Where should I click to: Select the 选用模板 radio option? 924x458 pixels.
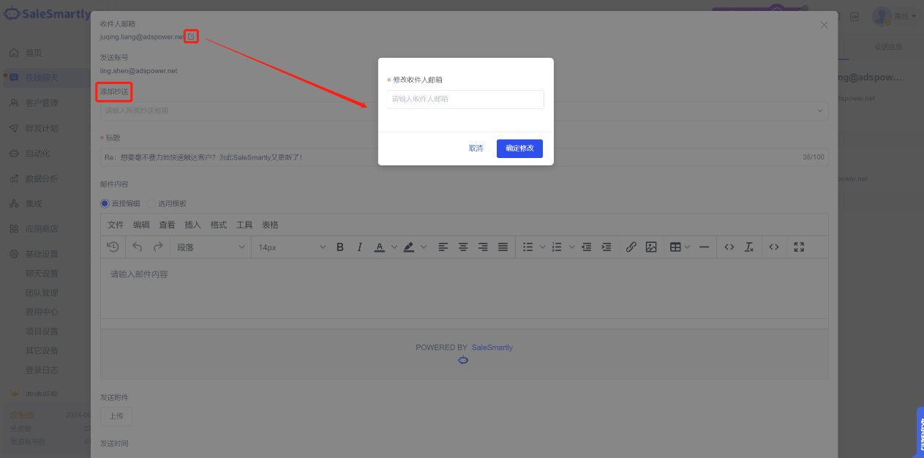[152, 203]
